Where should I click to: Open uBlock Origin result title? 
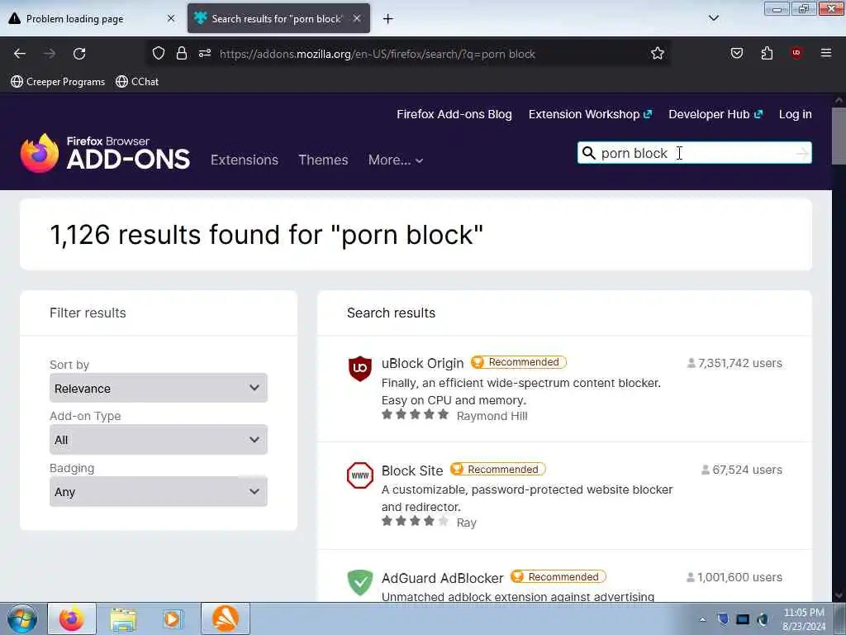[422, 364]
